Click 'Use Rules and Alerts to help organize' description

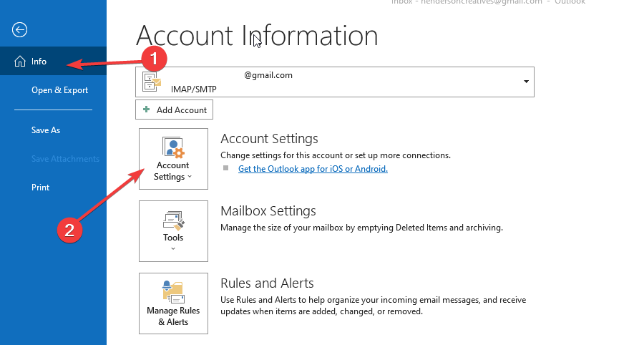click(x=374, y=306)
